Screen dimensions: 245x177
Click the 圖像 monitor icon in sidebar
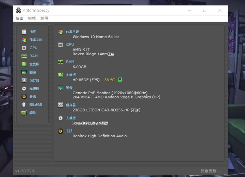[x=24, y=72]
